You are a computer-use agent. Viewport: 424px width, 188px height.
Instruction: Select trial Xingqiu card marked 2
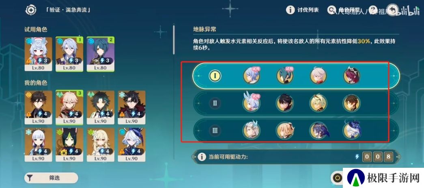coord(100,54)
